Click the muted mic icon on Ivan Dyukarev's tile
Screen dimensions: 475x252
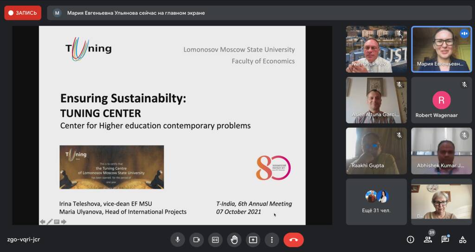tap(399, 33)
